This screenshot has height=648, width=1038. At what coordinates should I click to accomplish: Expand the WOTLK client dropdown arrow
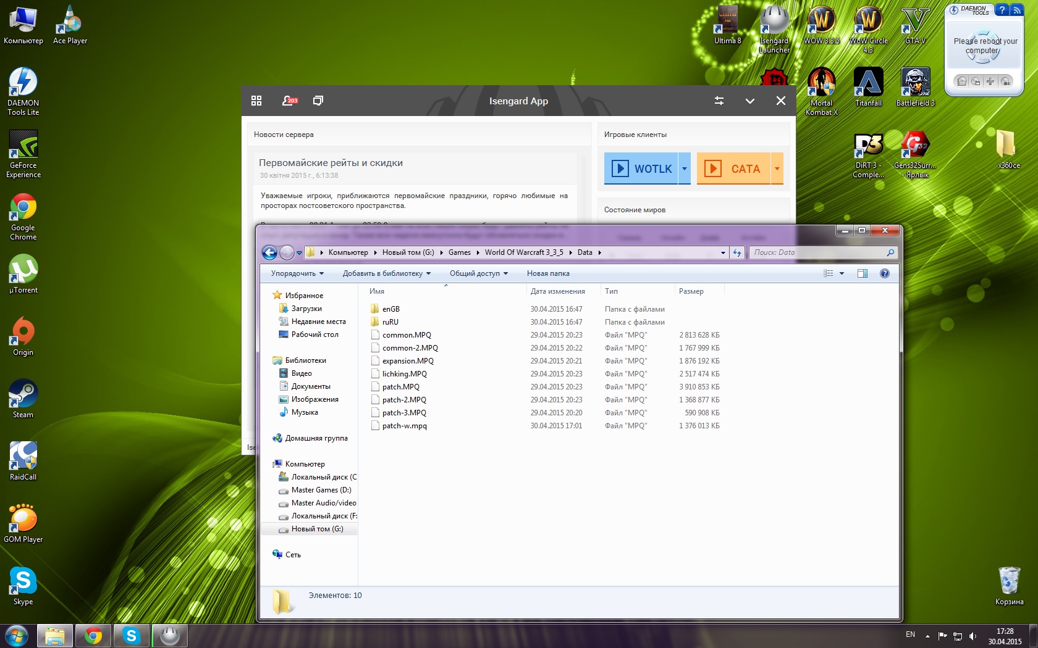(685, 168)
